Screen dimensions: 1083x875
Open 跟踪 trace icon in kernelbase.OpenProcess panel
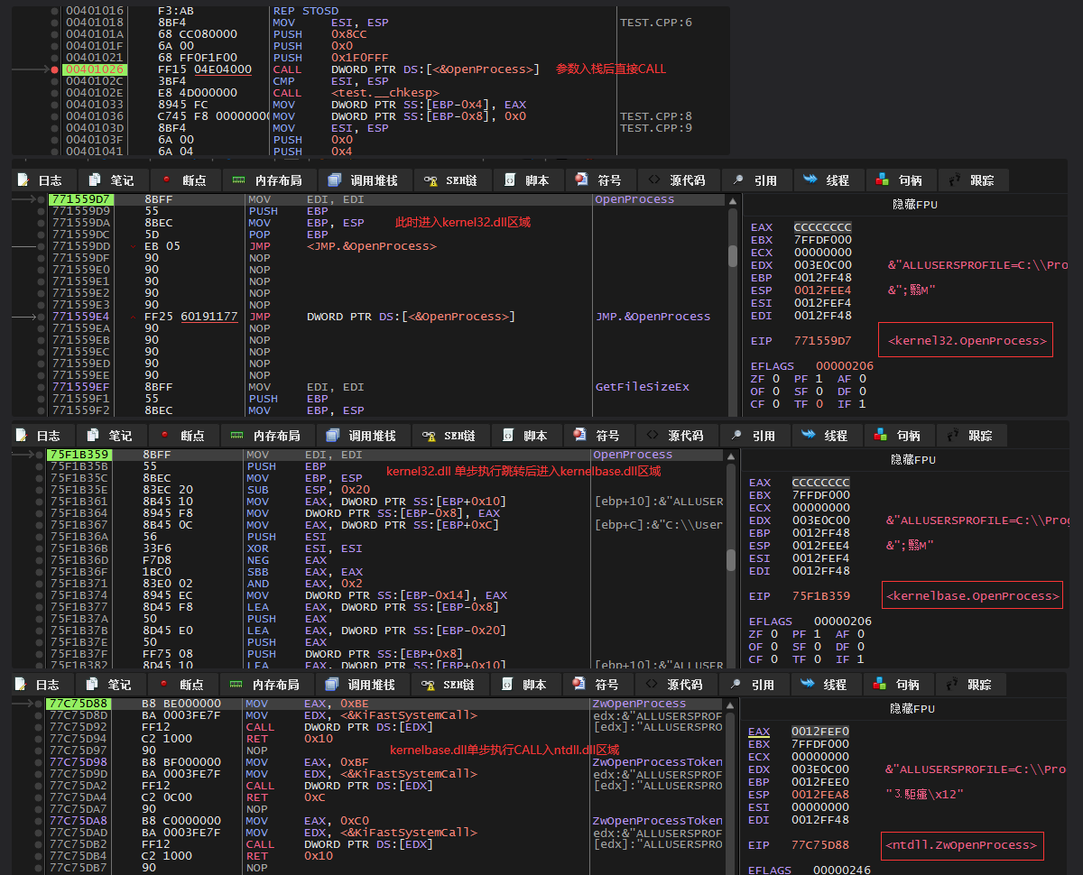[x=952, y=435]
